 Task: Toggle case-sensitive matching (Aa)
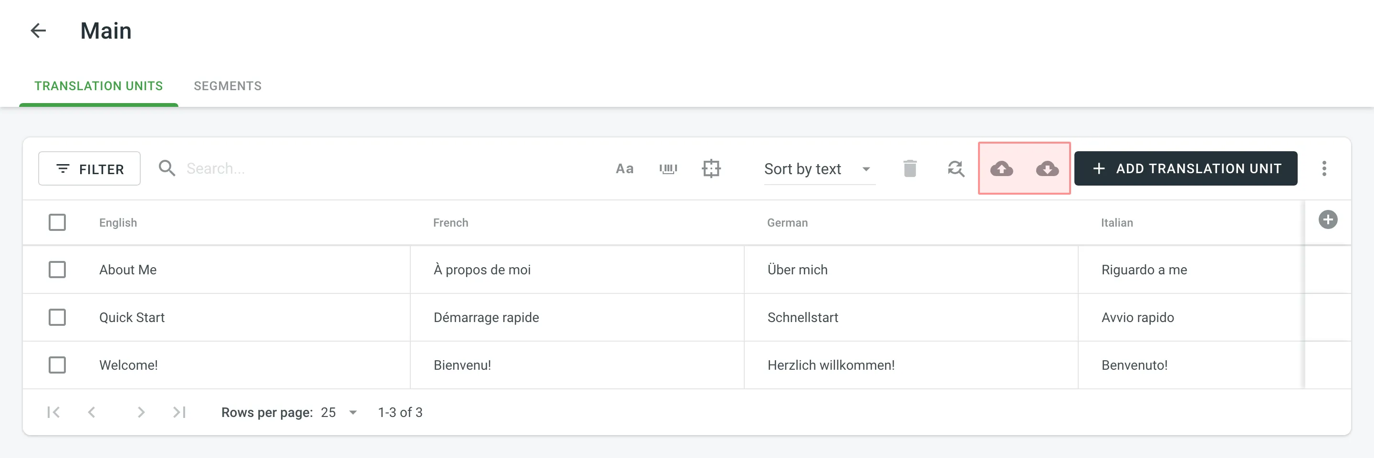click(x=625, y=169)
